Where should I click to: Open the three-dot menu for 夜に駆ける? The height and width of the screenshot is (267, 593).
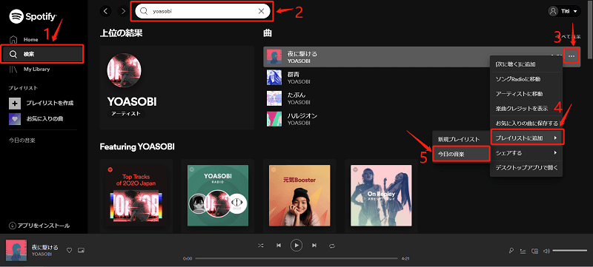pyautogui.click(x=571, y=56)
